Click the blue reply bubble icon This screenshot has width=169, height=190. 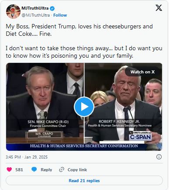point(34,169)
